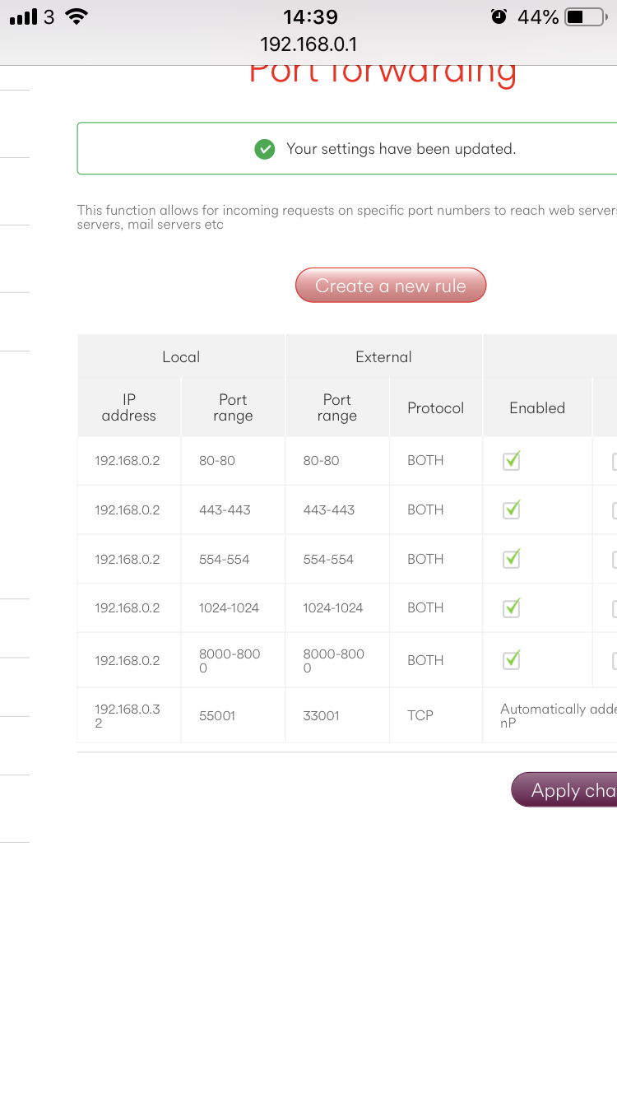The width and height of the screenshot is (617, 1098).
Task: Uncheck Enabled for the 443-443 rule
Action: coord(511,510)
